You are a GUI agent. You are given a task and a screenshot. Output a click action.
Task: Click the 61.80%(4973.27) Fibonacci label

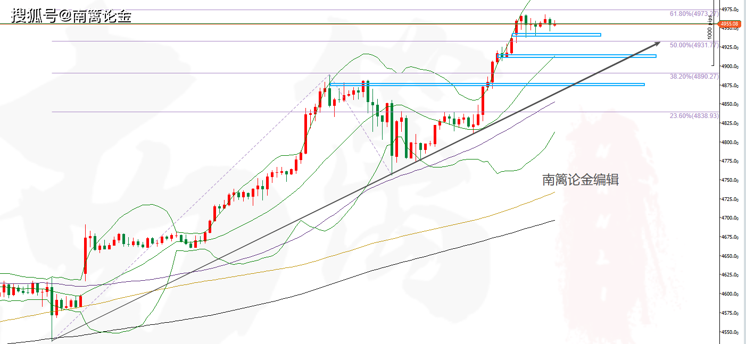point(694,14)
